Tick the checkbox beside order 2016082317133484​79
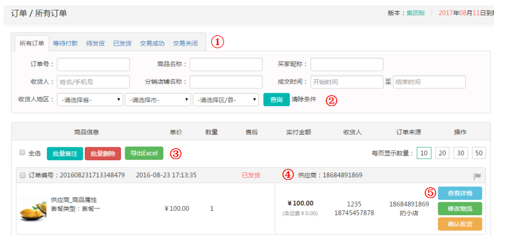Screen dimensions: 505x245 click(x=23, y=176)
